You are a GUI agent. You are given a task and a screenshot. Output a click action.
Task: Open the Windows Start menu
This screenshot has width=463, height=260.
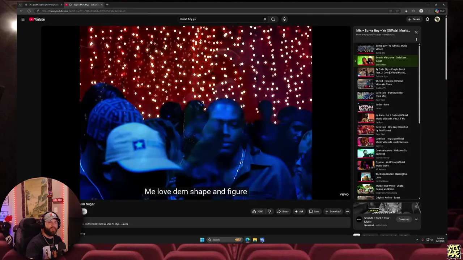pos(202,239)
